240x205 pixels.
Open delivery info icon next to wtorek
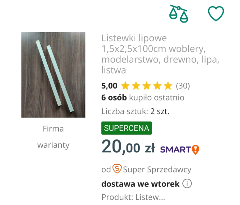[187, 183]
